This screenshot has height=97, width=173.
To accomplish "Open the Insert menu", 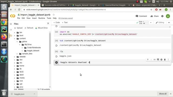I will click(x=34, y=18).
